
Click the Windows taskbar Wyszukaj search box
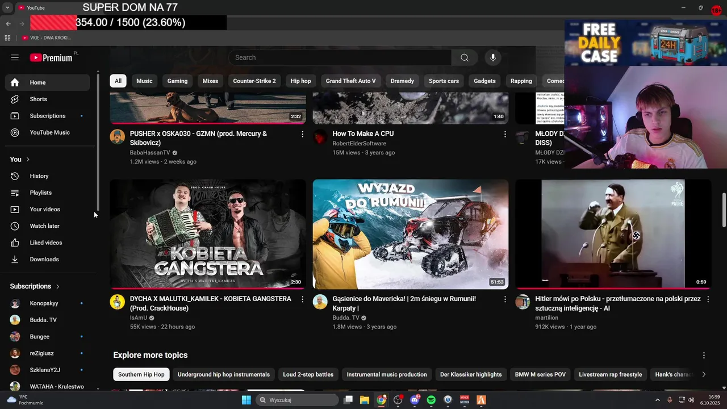click(296, 400)
